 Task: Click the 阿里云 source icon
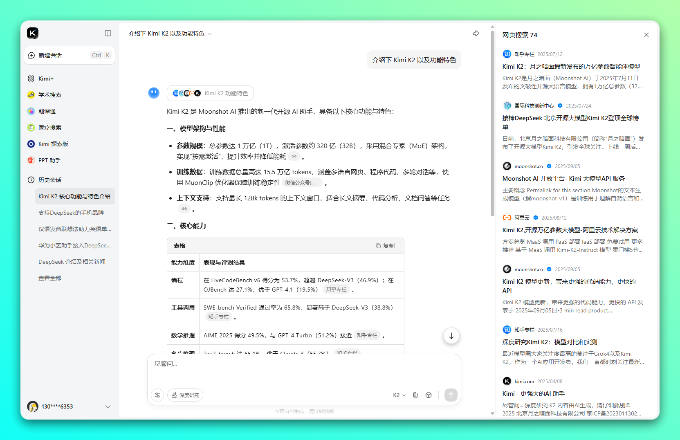[x=507, y=218]
